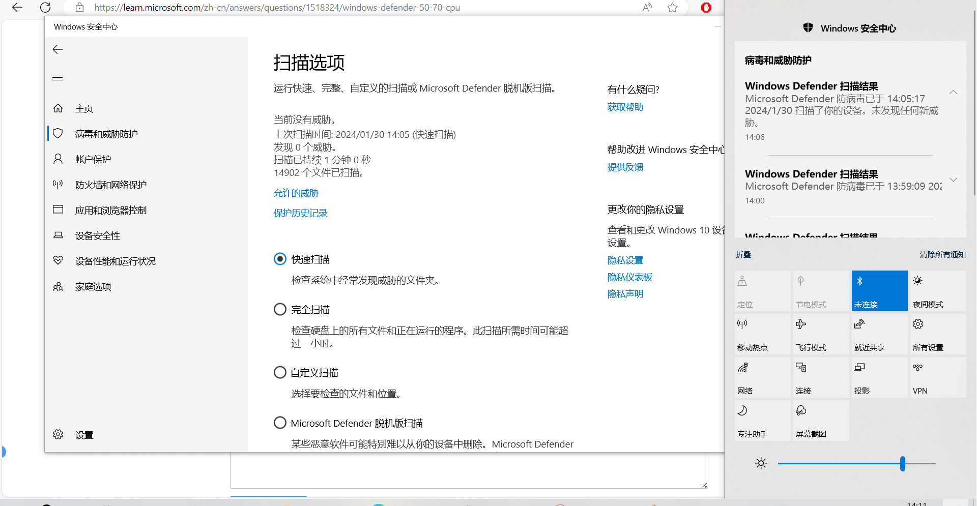Image resolution: width=977 pixels, height=506 pixels.
Task: Click the 节电模式 quick action tile
Action: pyautogui.click(x=821, y=291)
